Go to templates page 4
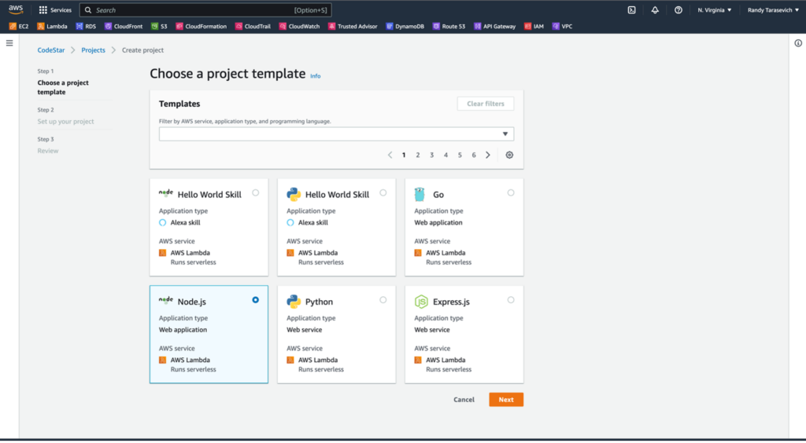This screenshot has height=443, width=806. (x=446, y=155)
